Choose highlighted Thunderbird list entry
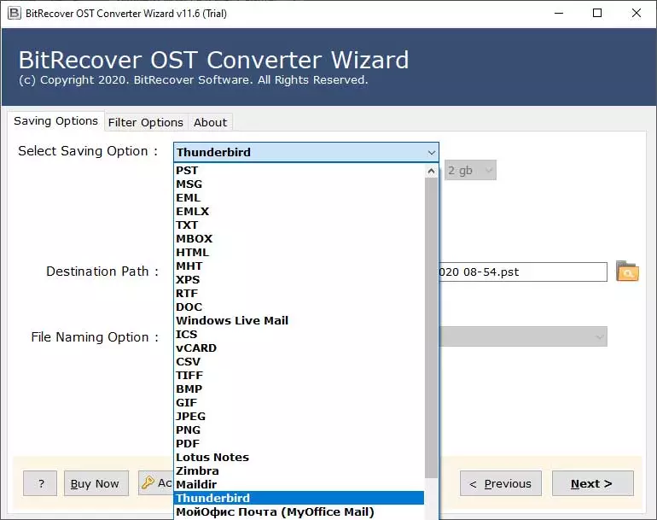Viewport: 657px width, 520px height. [x=299, y=498]
